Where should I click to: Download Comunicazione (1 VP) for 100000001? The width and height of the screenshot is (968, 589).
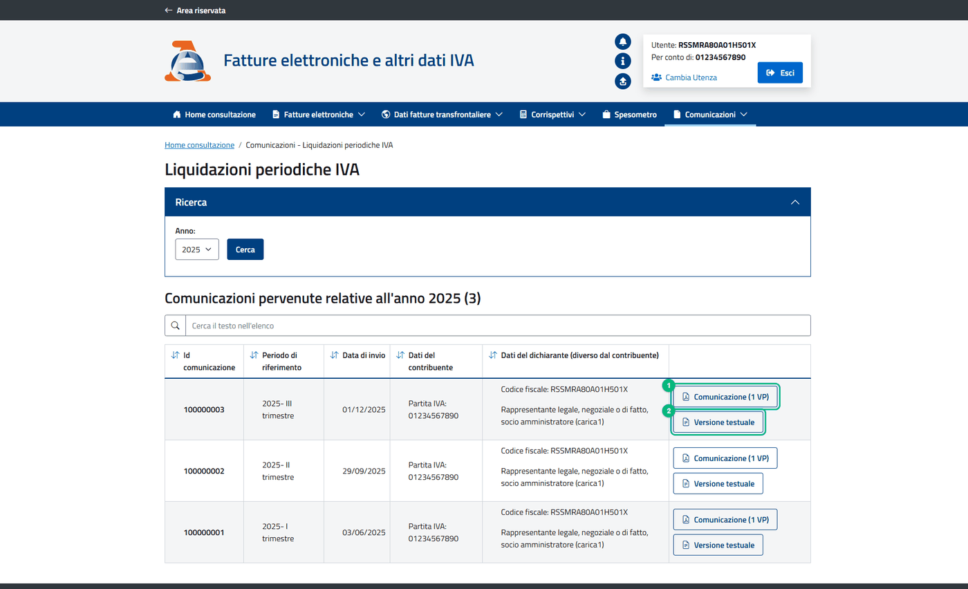tap(725, 520)
